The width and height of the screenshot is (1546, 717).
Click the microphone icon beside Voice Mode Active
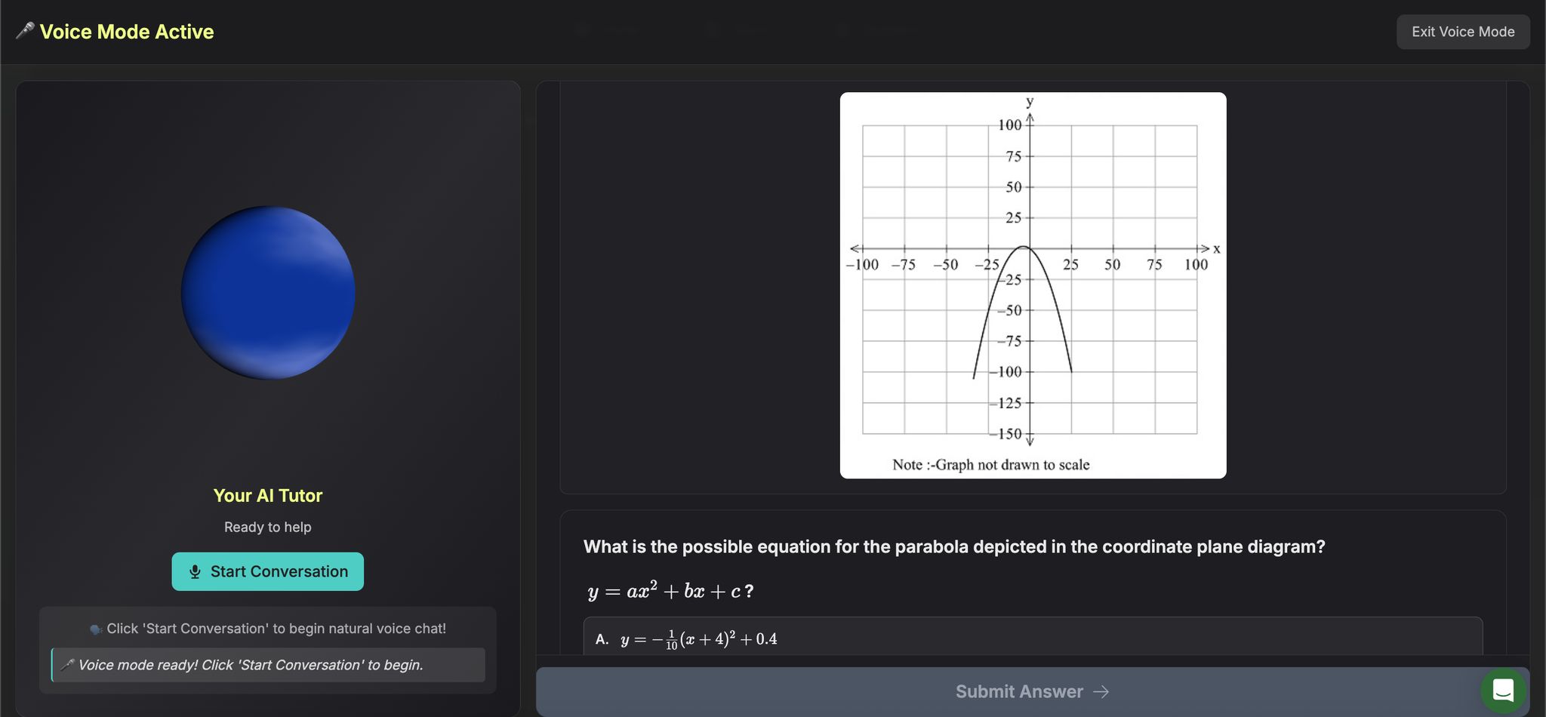[25, 31]
